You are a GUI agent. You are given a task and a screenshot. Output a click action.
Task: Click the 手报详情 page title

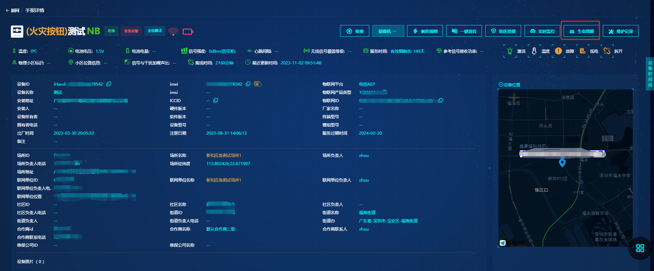click(x=35, y=10)
